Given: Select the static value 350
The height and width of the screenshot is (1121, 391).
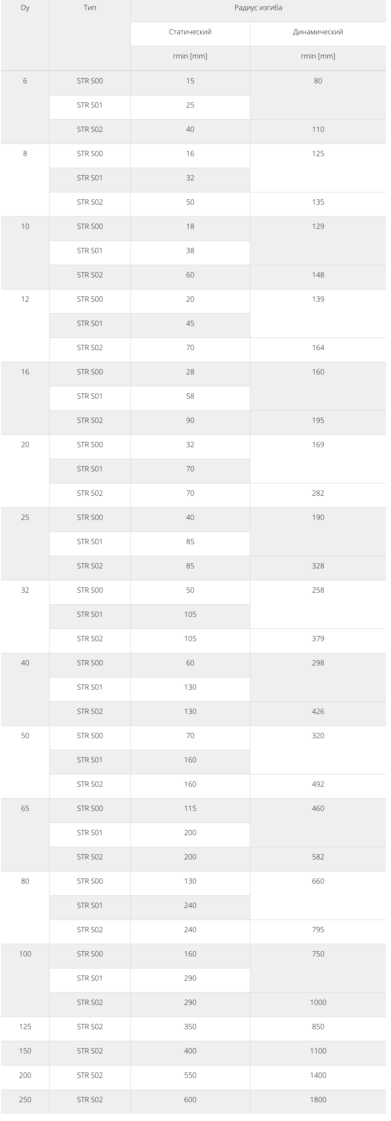Looking at the screenshot, I should (190, 1027).
